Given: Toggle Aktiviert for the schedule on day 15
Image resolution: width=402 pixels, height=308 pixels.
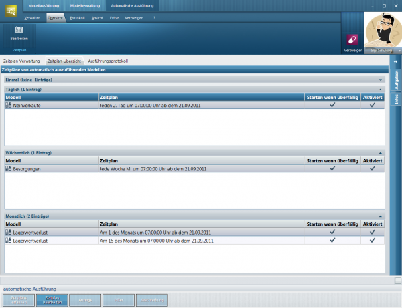Looking at the screenshot, I should coord(373,239).
